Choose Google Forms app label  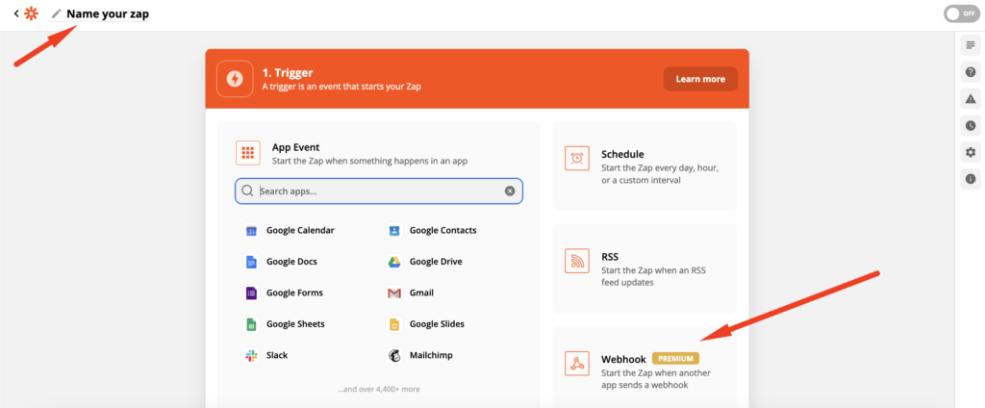pos(294,293)
